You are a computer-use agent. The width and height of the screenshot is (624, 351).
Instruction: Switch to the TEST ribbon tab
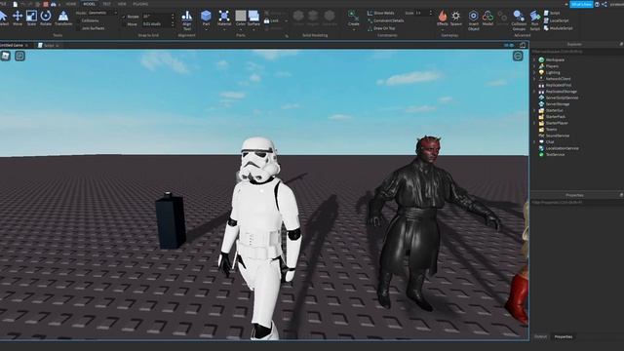click(106, 4)
